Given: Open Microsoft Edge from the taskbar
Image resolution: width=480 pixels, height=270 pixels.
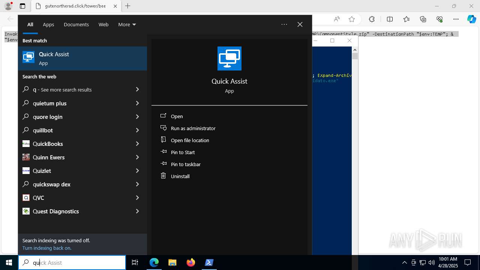Looking at the screenshot, I should 154,262.
